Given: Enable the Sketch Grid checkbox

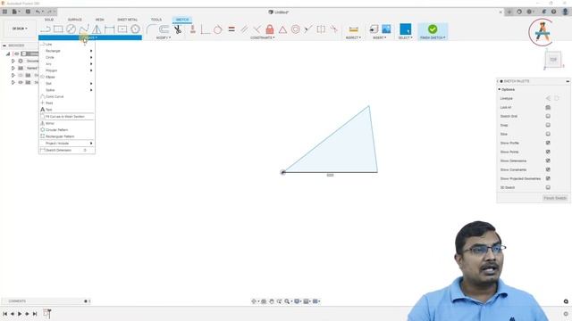Looking at the screenshot, I should (x=548, y=116).
